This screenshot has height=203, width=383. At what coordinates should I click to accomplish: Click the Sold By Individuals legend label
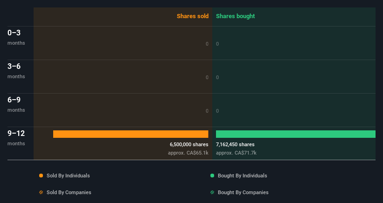[68, 176]
